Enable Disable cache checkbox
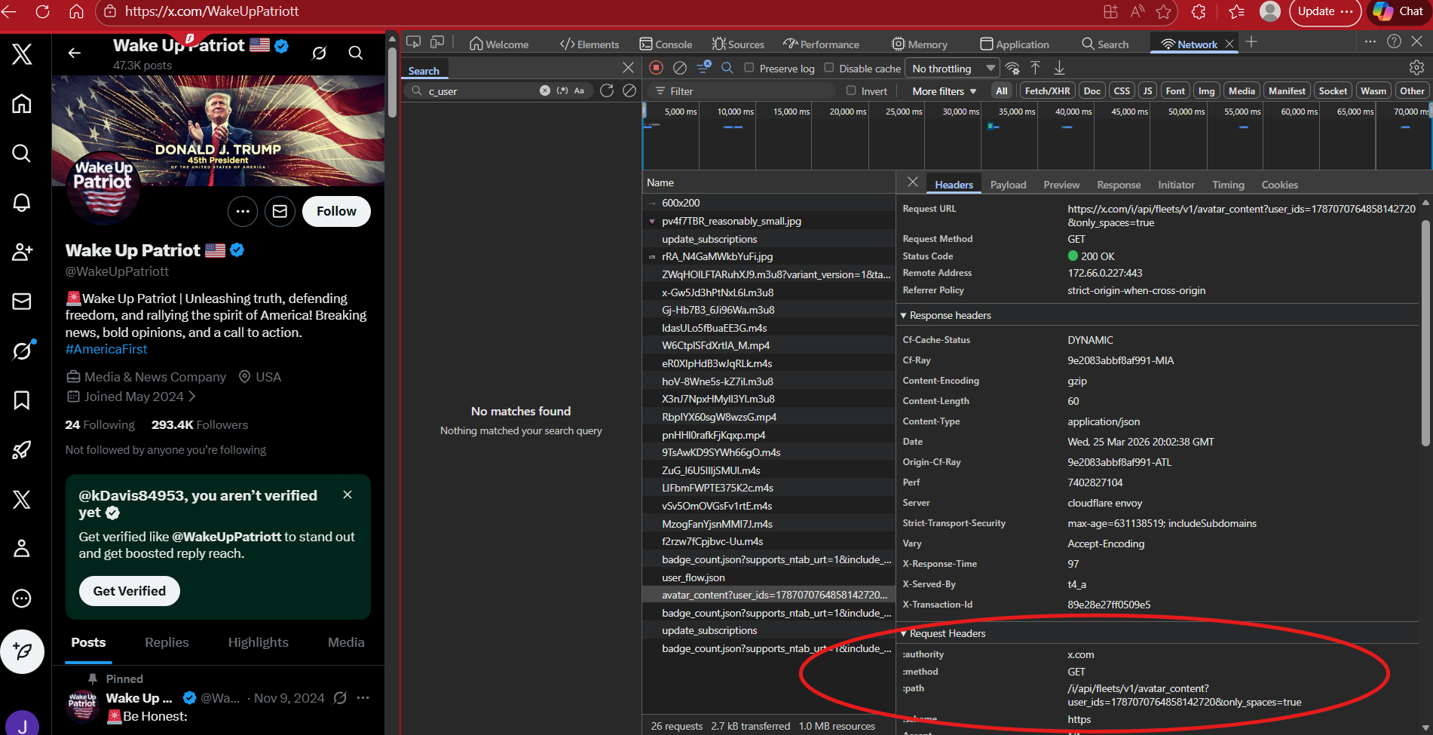The height and width of the screenshot is (735, 1433). (829, 68)
